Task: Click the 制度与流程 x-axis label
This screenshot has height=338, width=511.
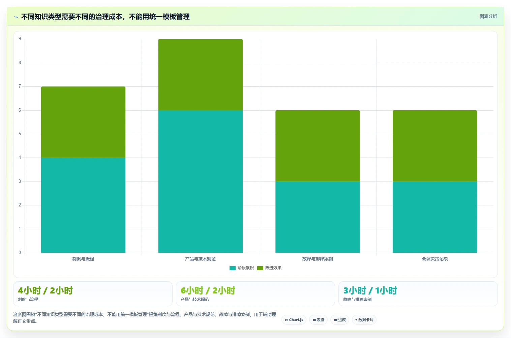Action: [x=83, y=259]
